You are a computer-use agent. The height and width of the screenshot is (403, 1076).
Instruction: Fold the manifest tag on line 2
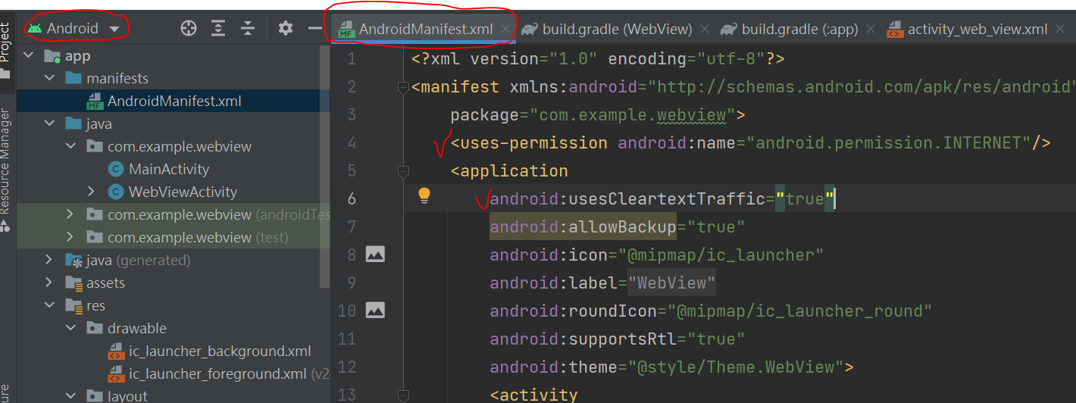[403, 88]
